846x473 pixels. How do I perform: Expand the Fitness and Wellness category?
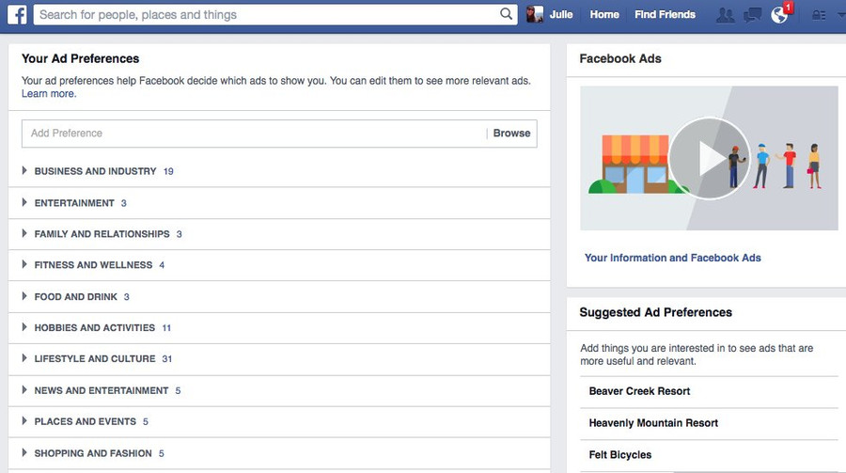point(25,265)
